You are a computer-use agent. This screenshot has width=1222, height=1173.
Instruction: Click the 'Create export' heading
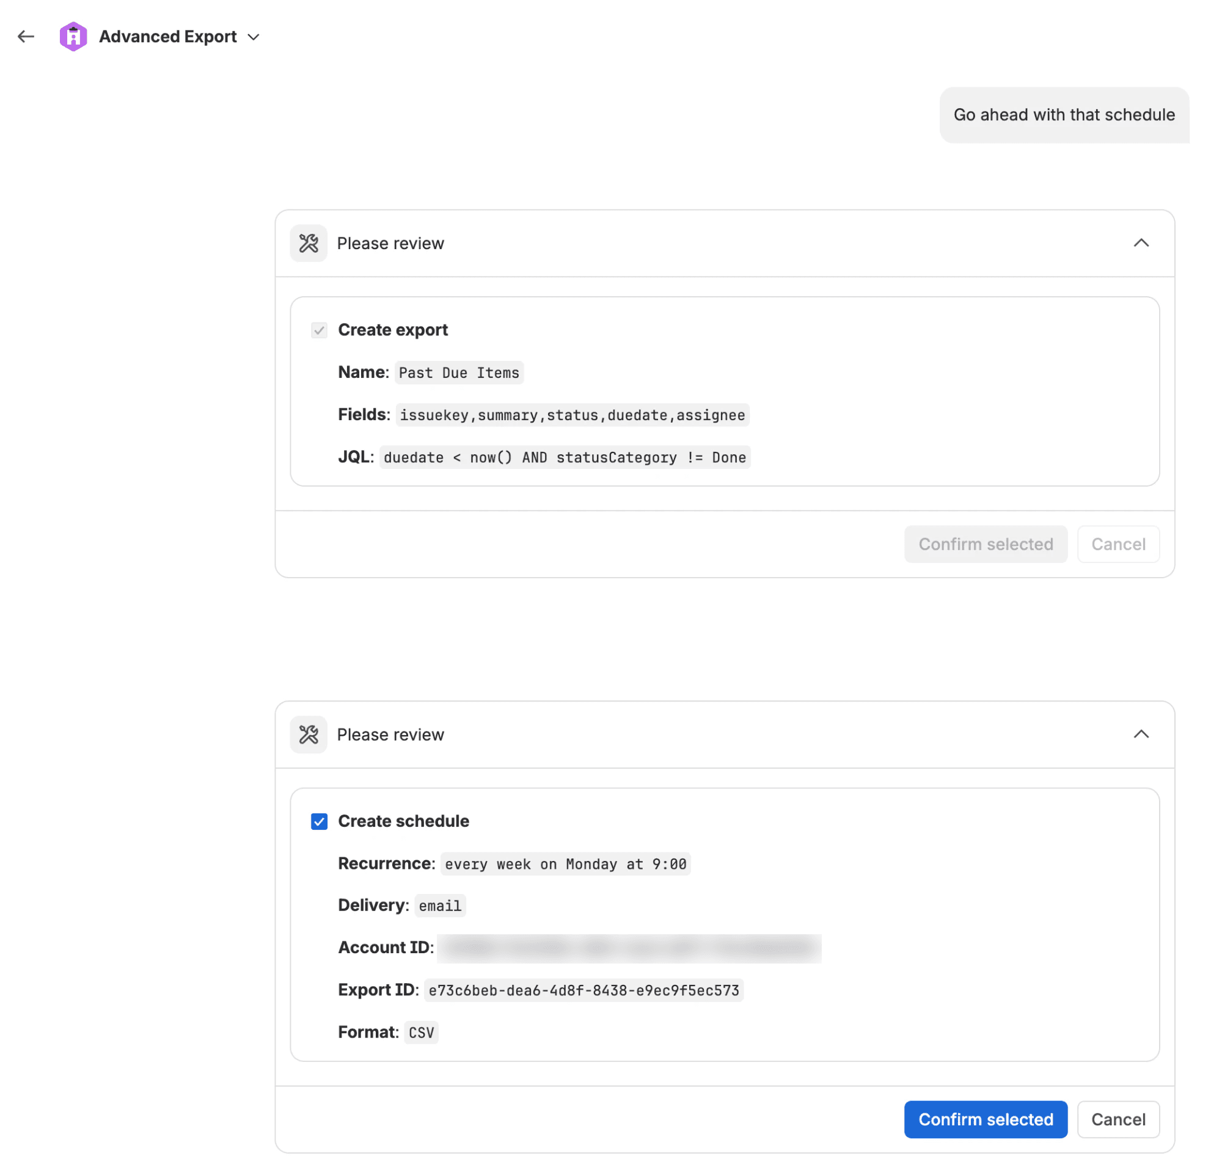pos(393,330)
